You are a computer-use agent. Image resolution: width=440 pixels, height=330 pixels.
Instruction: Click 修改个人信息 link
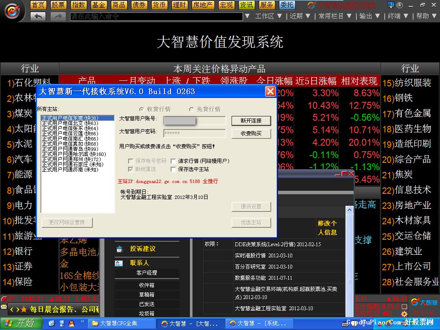pos(327,228)
